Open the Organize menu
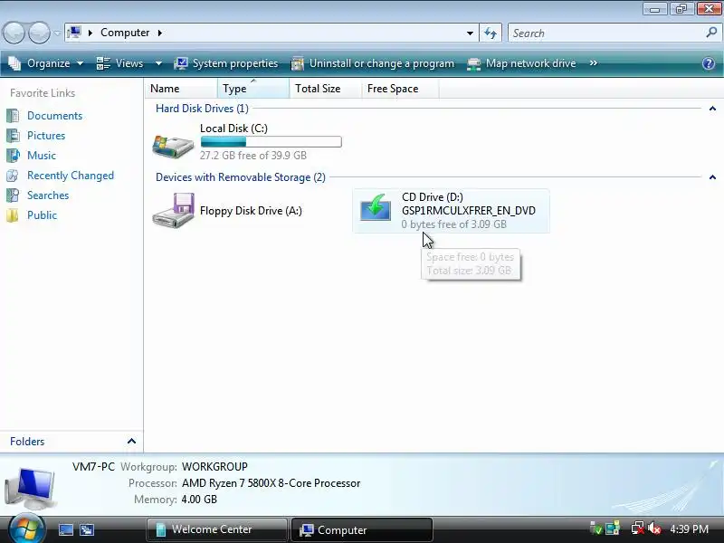 (46, 63)
